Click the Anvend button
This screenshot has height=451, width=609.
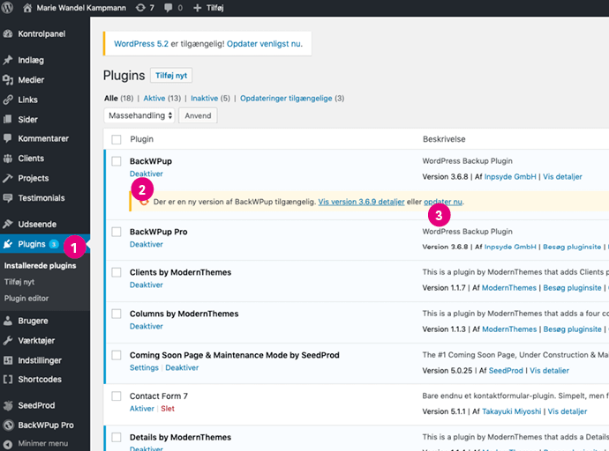click(x=198, y=115)
